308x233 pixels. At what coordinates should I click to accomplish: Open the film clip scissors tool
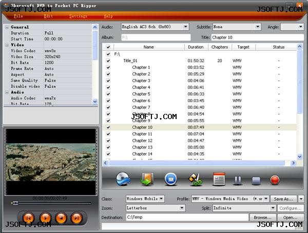[195, 179]
